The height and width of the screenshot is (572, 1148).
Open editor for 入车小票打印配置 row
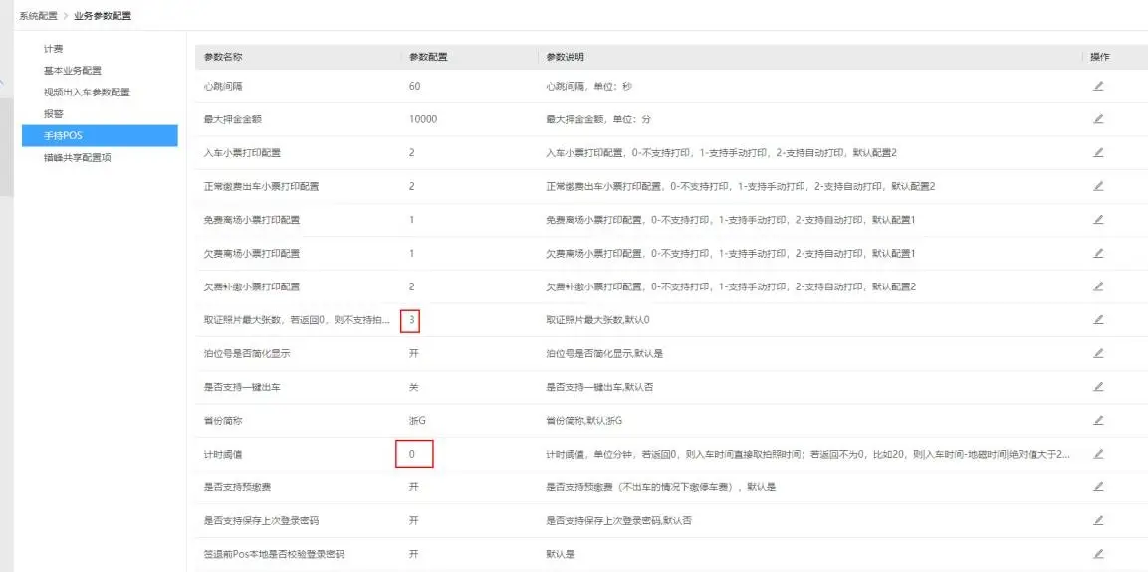(1098, 153)
